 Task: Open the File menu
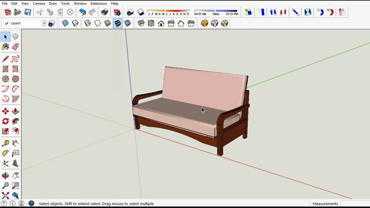pos(5,3)
